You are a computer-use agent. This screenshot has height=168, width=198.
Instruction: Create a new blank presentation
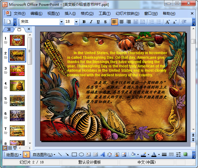tap(9, 22)
